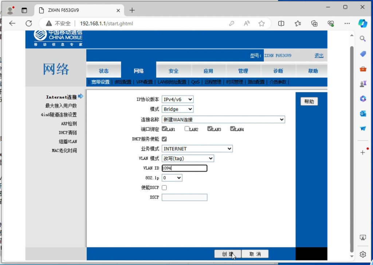Open Split screen icon in toolbar

click(281, 23)
